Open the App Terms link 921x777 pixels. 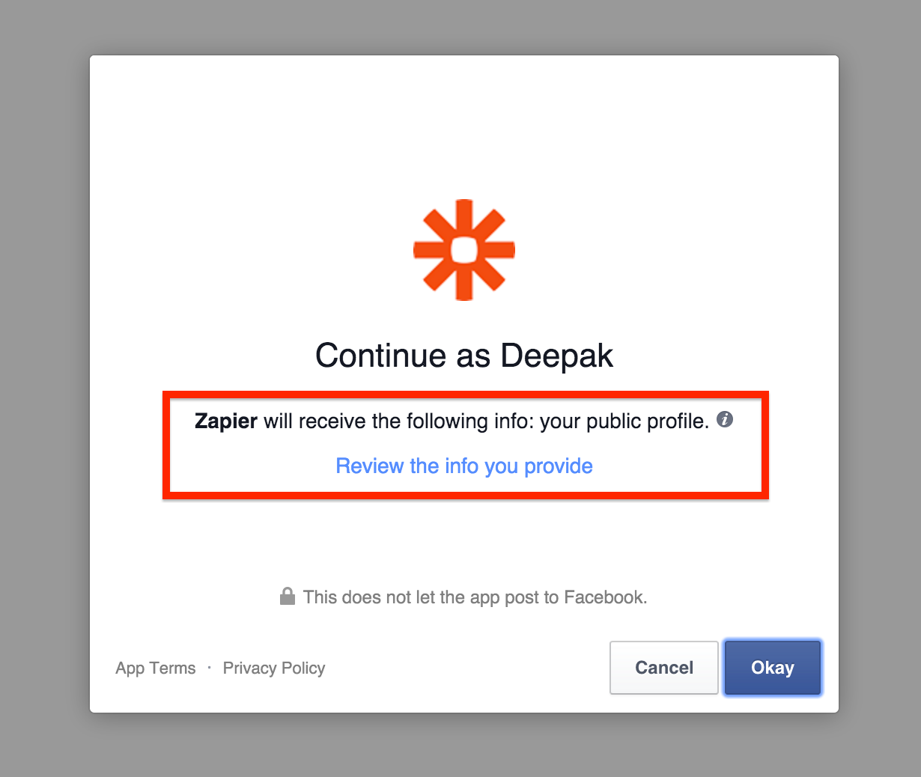(x=156, y=668)
